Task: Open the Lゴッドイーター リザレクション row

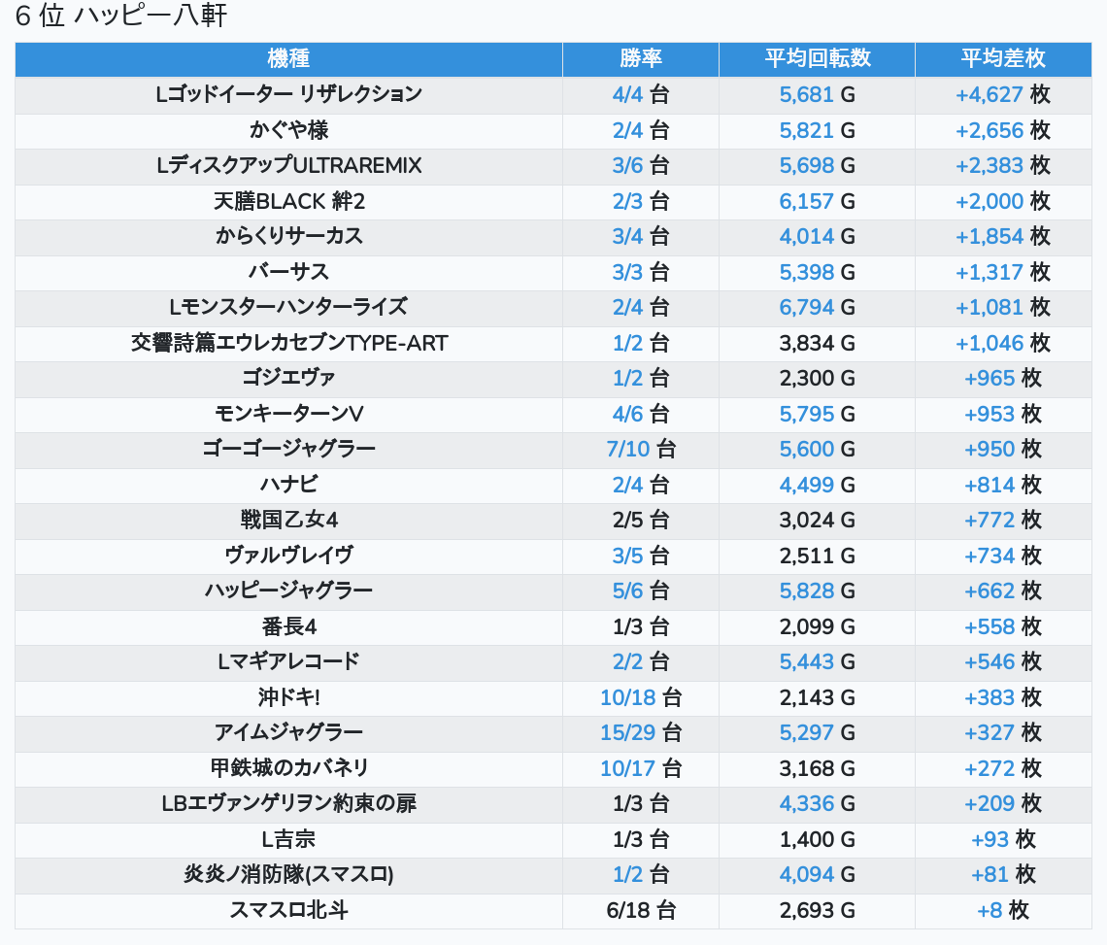Action: 288,94
